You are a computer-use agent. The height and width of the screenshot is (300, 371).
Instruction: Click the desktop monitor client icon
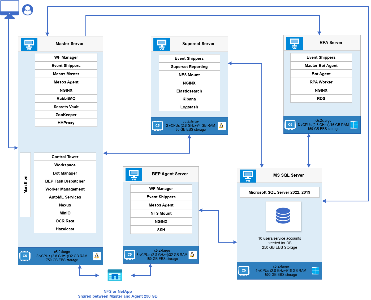(x=10, y=10)
